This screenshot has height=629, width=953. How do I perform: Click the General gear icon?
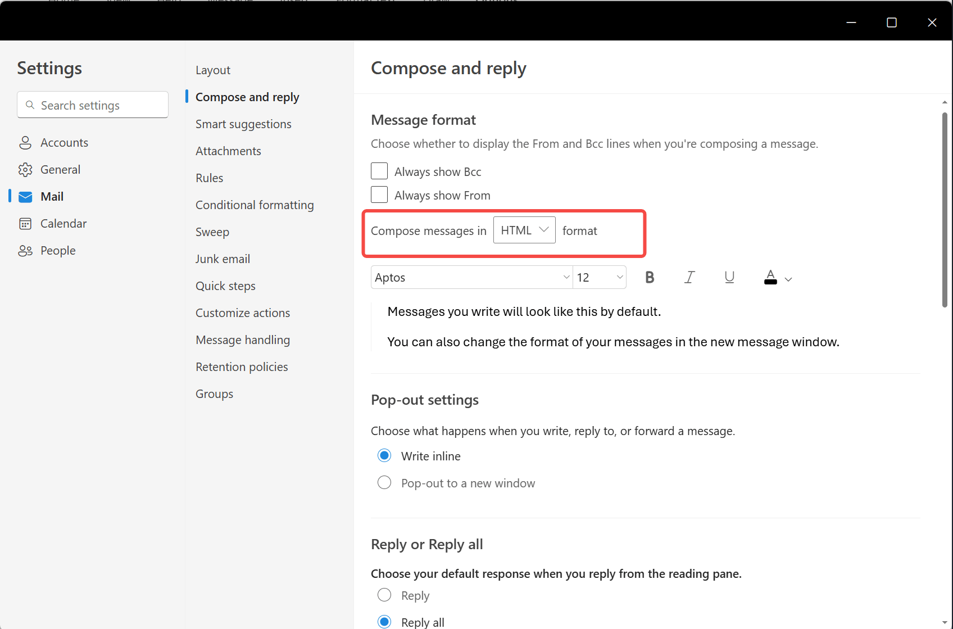click(x=25, y=170)
